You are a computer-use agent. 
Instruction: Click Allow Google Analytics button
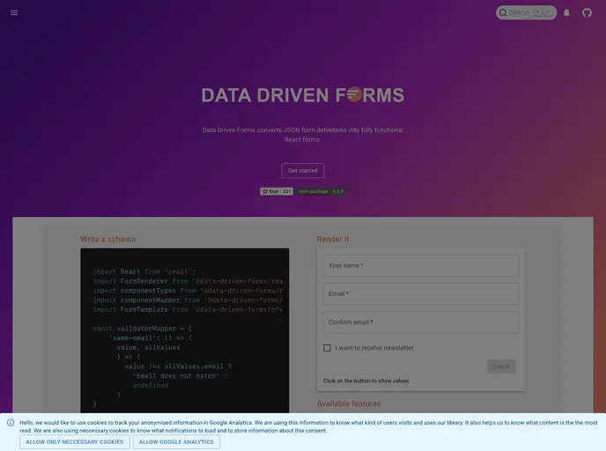(176, 441)
